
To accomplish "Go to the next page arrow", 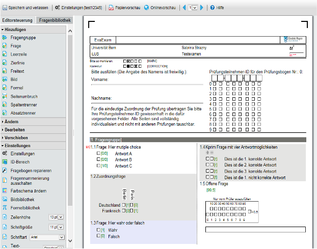I will pos(202,8).
